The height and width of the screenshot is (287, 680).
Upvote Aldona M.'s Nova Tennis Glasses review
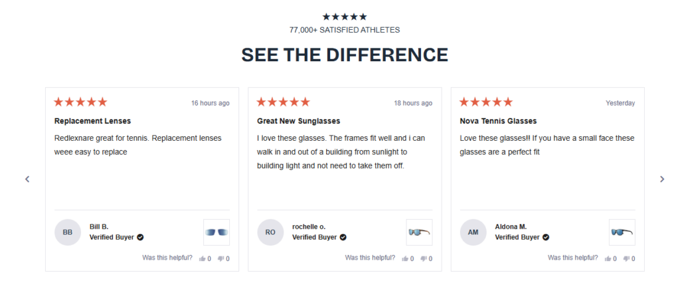[x=608, y=258]
